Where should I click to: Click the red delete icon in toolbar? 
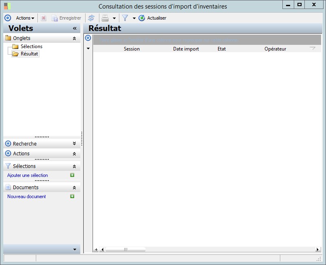[x=44, y=18]
